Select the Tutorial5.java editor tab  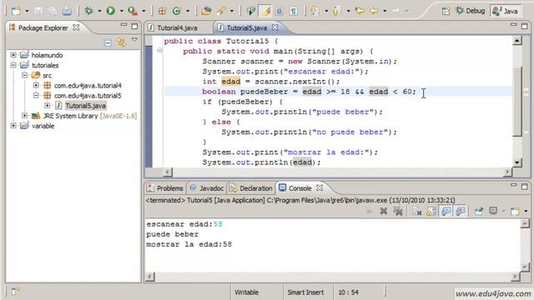(x=247, y=27)
